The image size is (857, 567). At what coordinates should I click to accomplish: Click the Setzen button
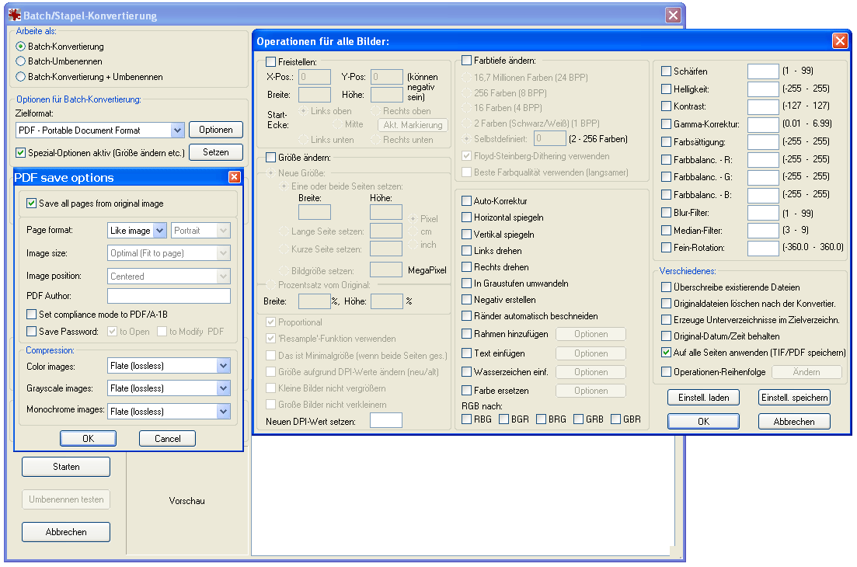216,152
